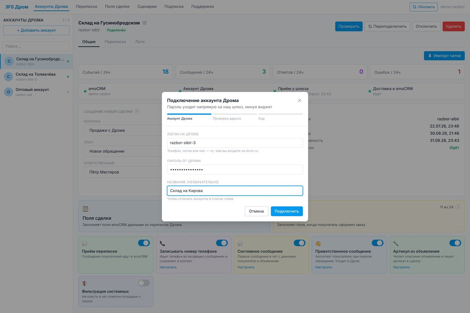Click the Ответов / 24ч stat card
Viewport: 470px width, 313px height.
pyautogui.click(x=320, y=72)
